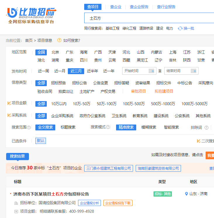Screen dimensions: 214x218
Task: Click the VIP badge next to 项目金额
Action: (x=9, y=103)
